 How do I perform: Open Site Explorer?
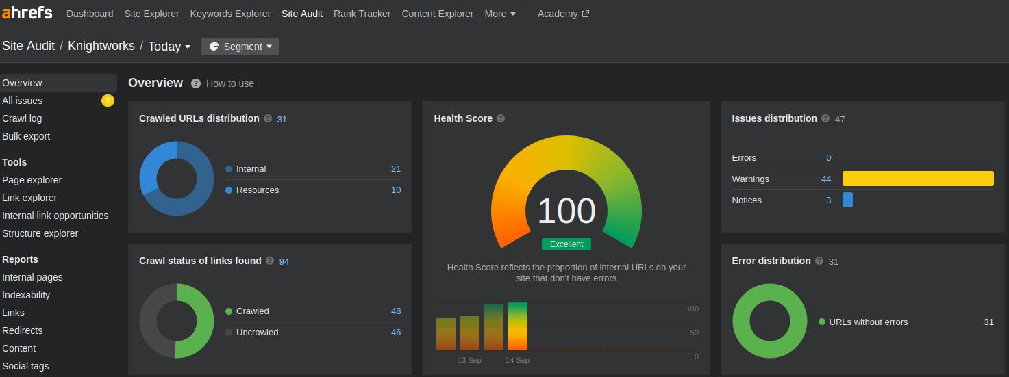pos(151,14)
